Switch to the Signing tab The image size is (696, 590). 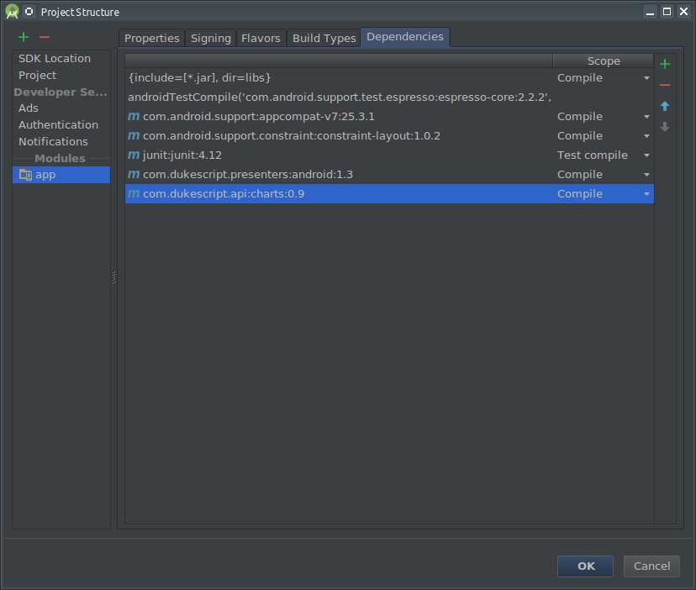[210, 38]
